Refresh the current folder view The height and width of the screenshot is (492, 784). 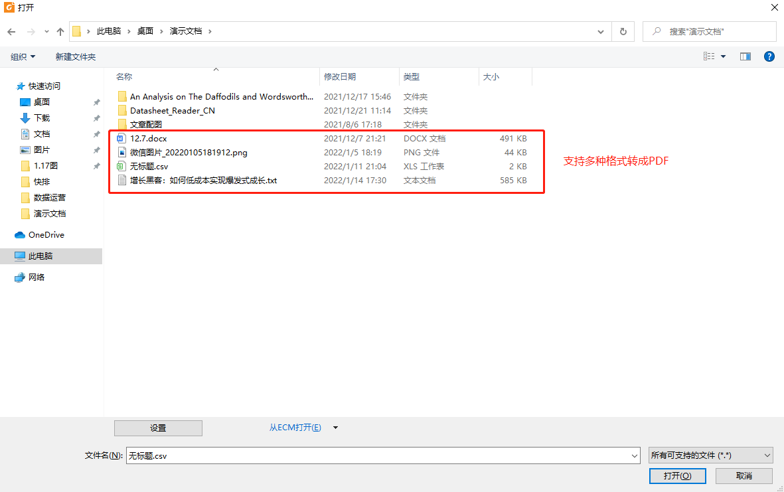[x=623, y=31]
